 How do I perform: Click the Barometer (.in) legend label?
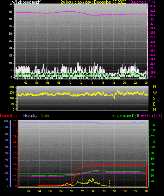(143, 2)
